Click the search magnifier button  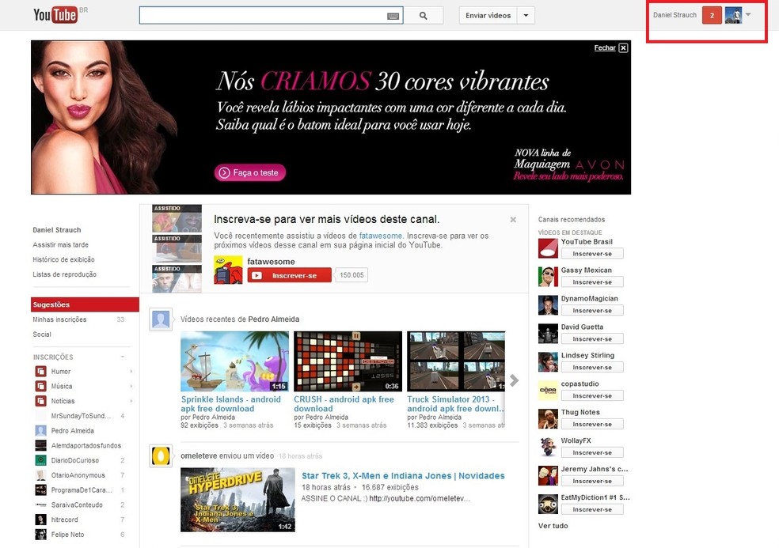423,16
